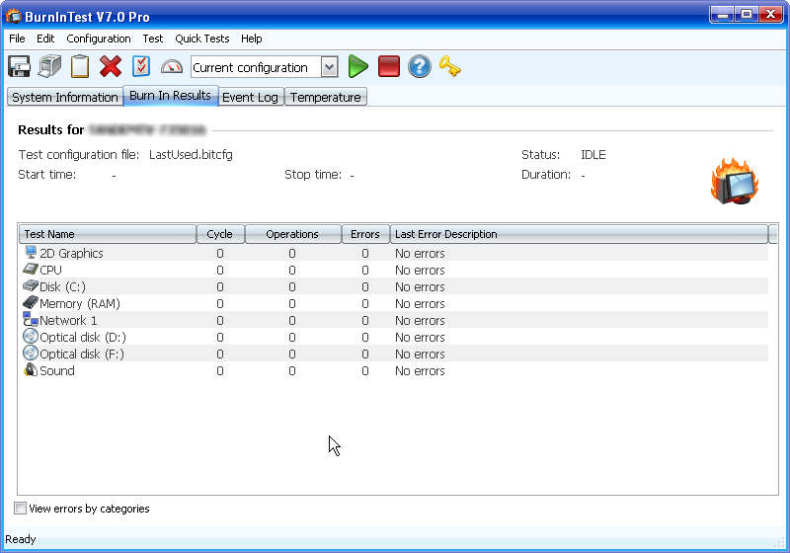790x553 pixels.
Task: Click the Current configuration combo box text
Action: click(x=251, y=67)
